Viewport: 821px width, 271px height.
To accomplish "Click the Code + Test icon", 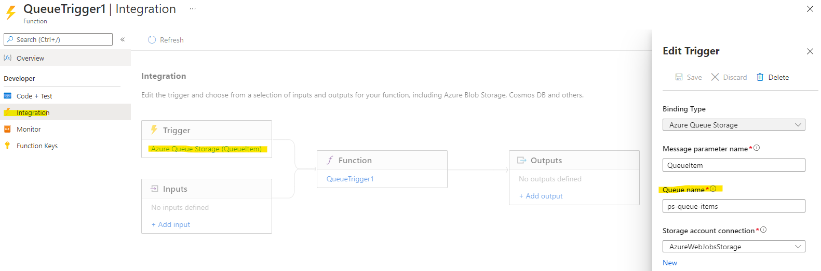I will (8, 96).
